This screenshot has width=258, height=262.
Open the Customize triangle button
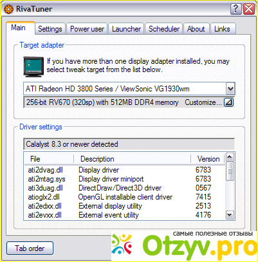[x=228, y=102]
